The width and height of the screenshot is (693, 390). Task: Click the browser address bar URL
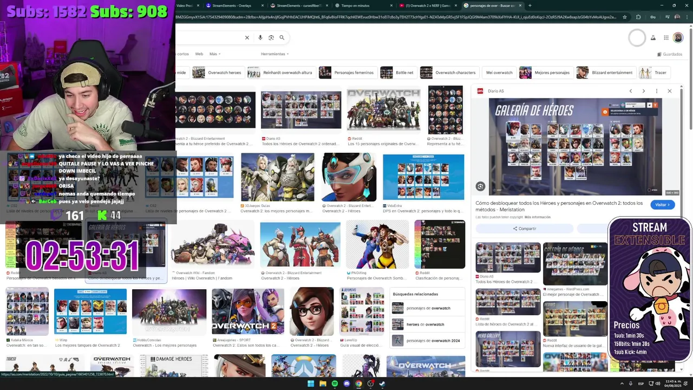[x=395, y=17]
